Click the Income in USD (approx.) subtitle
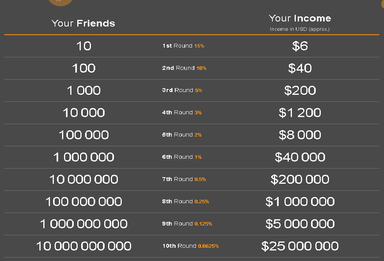Viewport: 384px width, 261px height. [300, 29]
